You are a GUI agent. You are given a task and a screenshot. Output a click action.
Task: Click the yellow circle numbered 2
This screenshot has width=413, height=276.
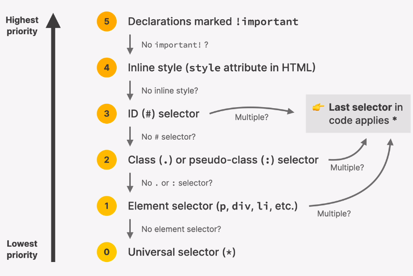[x=106, y=160]
